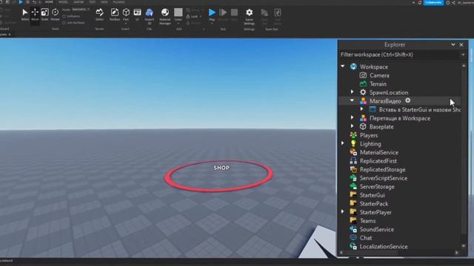The width and height of the screenshot is (474, 266).
Task: Click the Undo arrow in title bar
Action: point(34,2)
